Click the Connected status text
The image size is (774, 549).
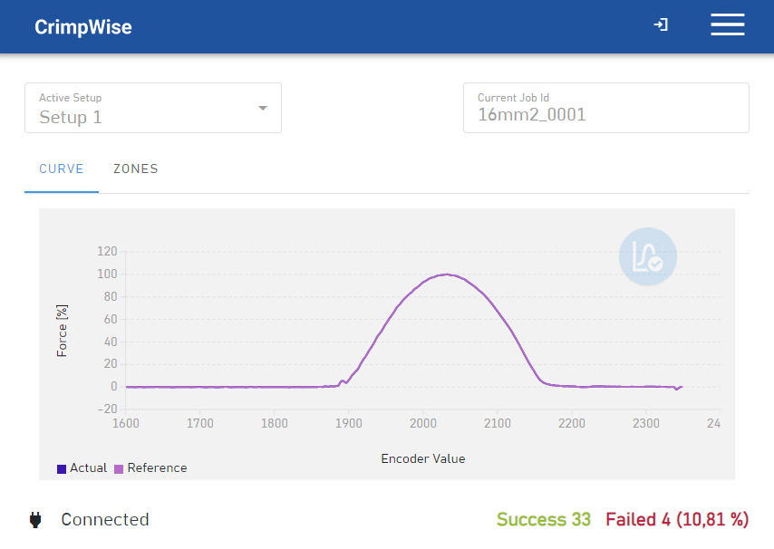[105, 520]
